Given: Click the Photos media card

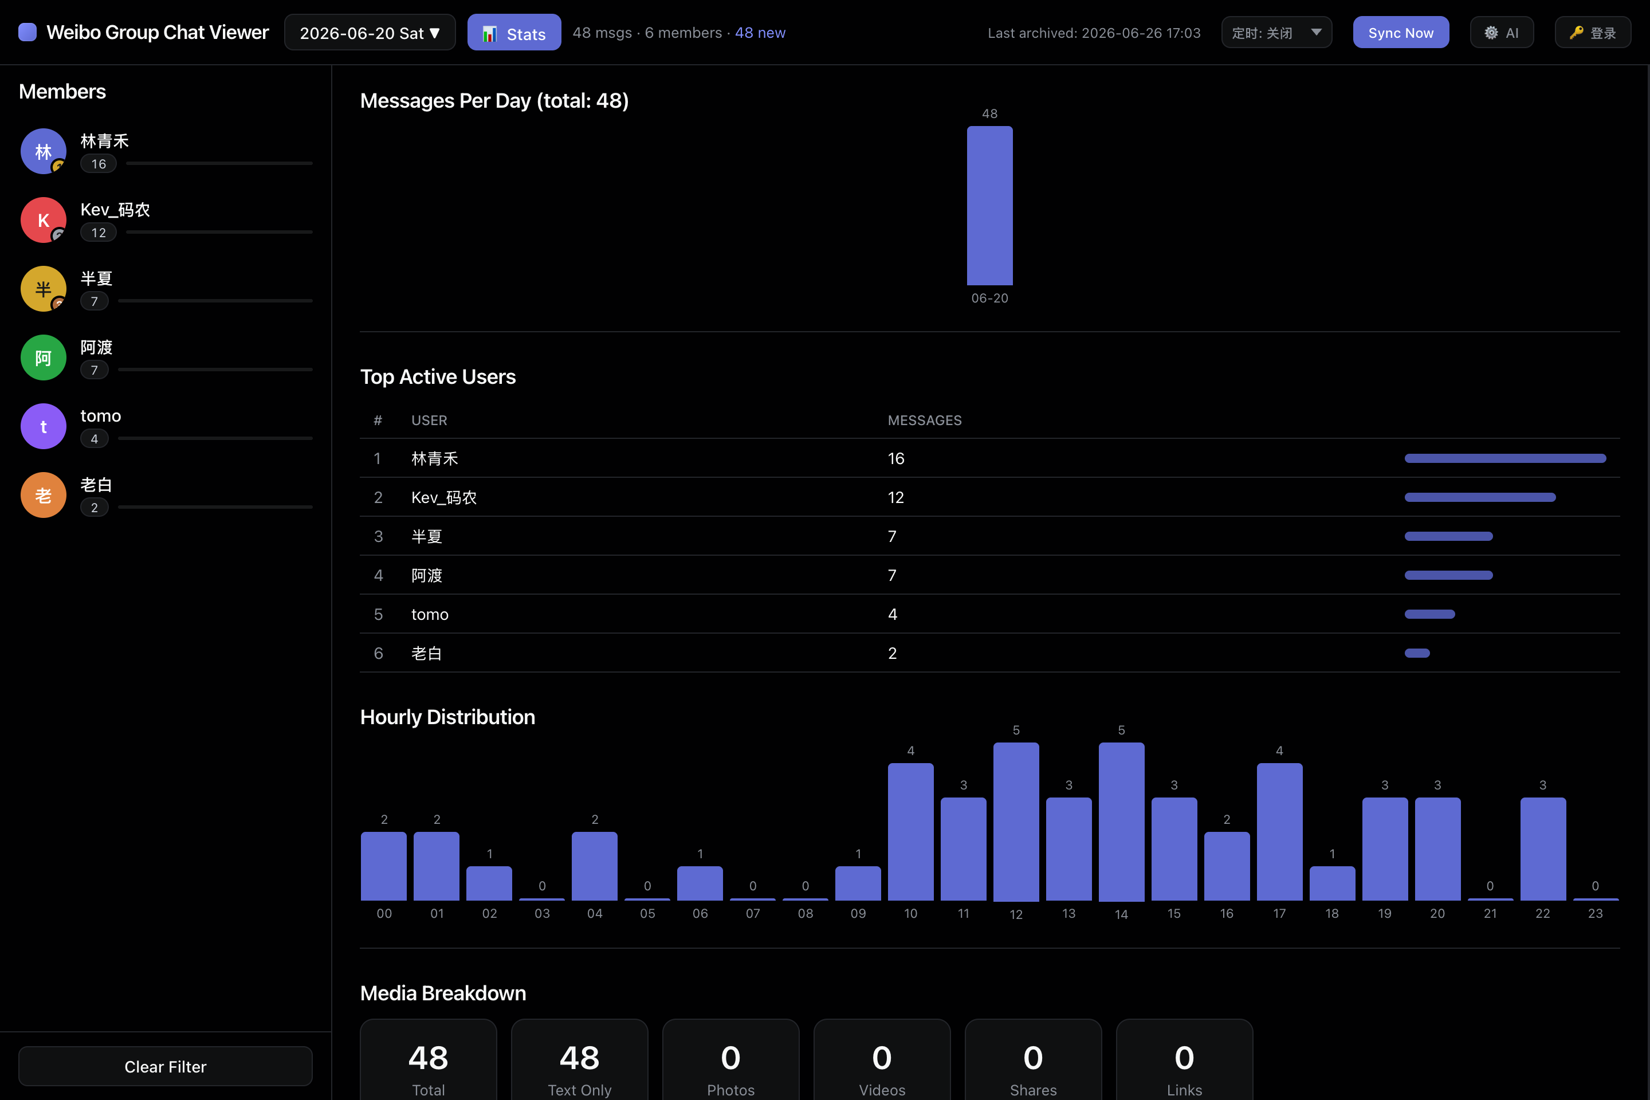Looking at the screenshot, I should [730, 1060].
